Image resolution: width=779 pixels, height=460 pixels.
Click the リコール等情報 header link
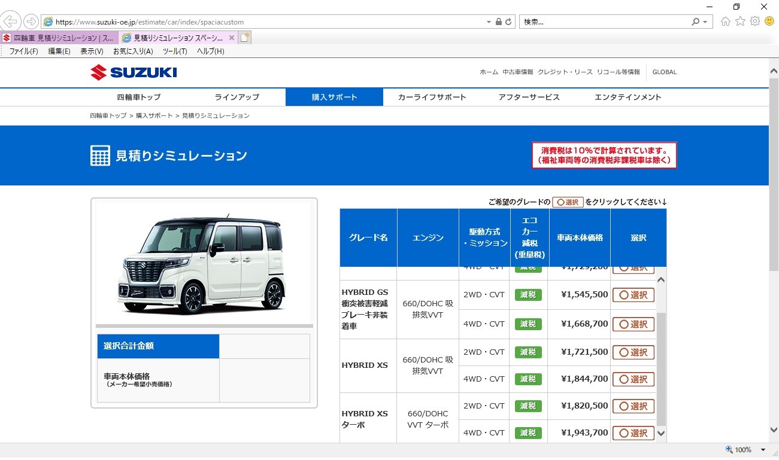coord(618,72)
